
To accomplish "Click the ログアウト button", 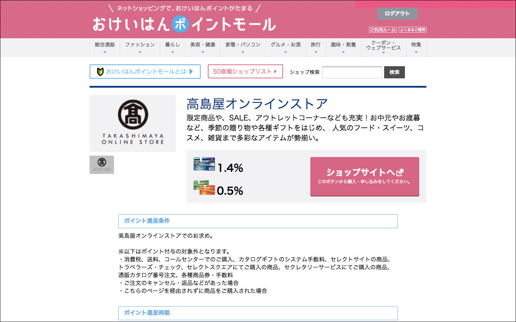I will (x=397, y=14).
